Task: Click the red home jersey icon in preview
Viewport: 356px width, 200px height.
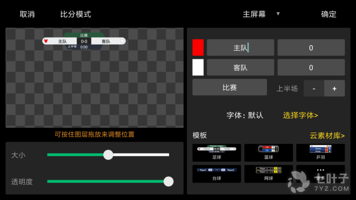Action: point(45,41)
